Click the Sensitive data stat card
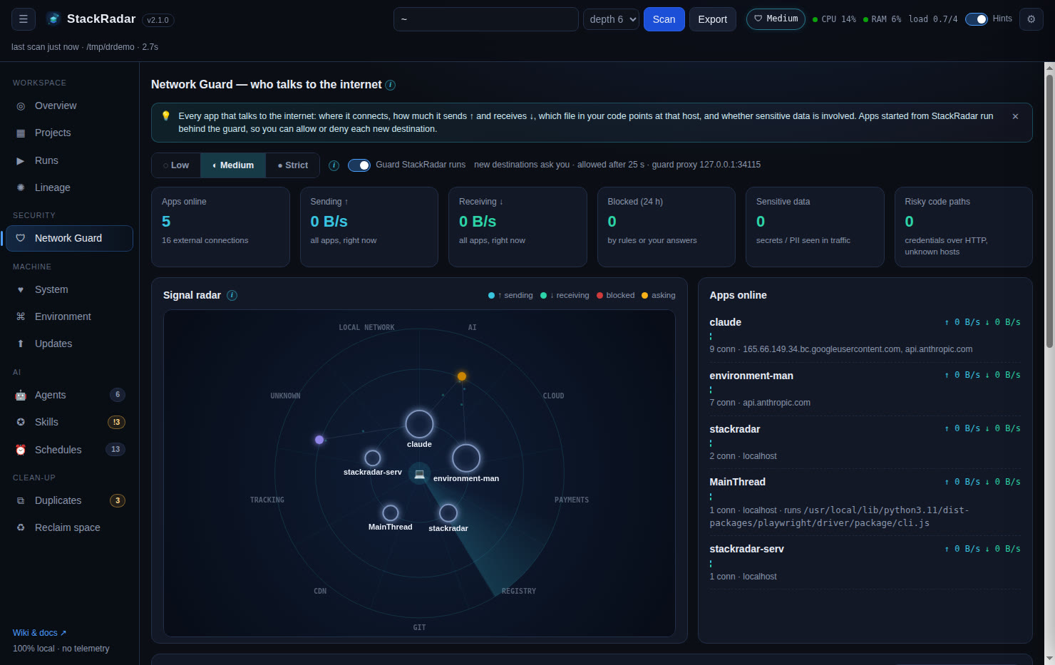This screenshot has height=665, width=1055. pos(815,227)
